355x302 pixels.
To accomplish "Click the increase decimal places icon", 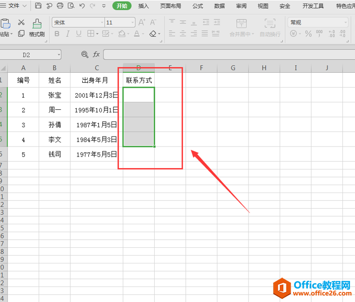I will (x=332, y=34).
